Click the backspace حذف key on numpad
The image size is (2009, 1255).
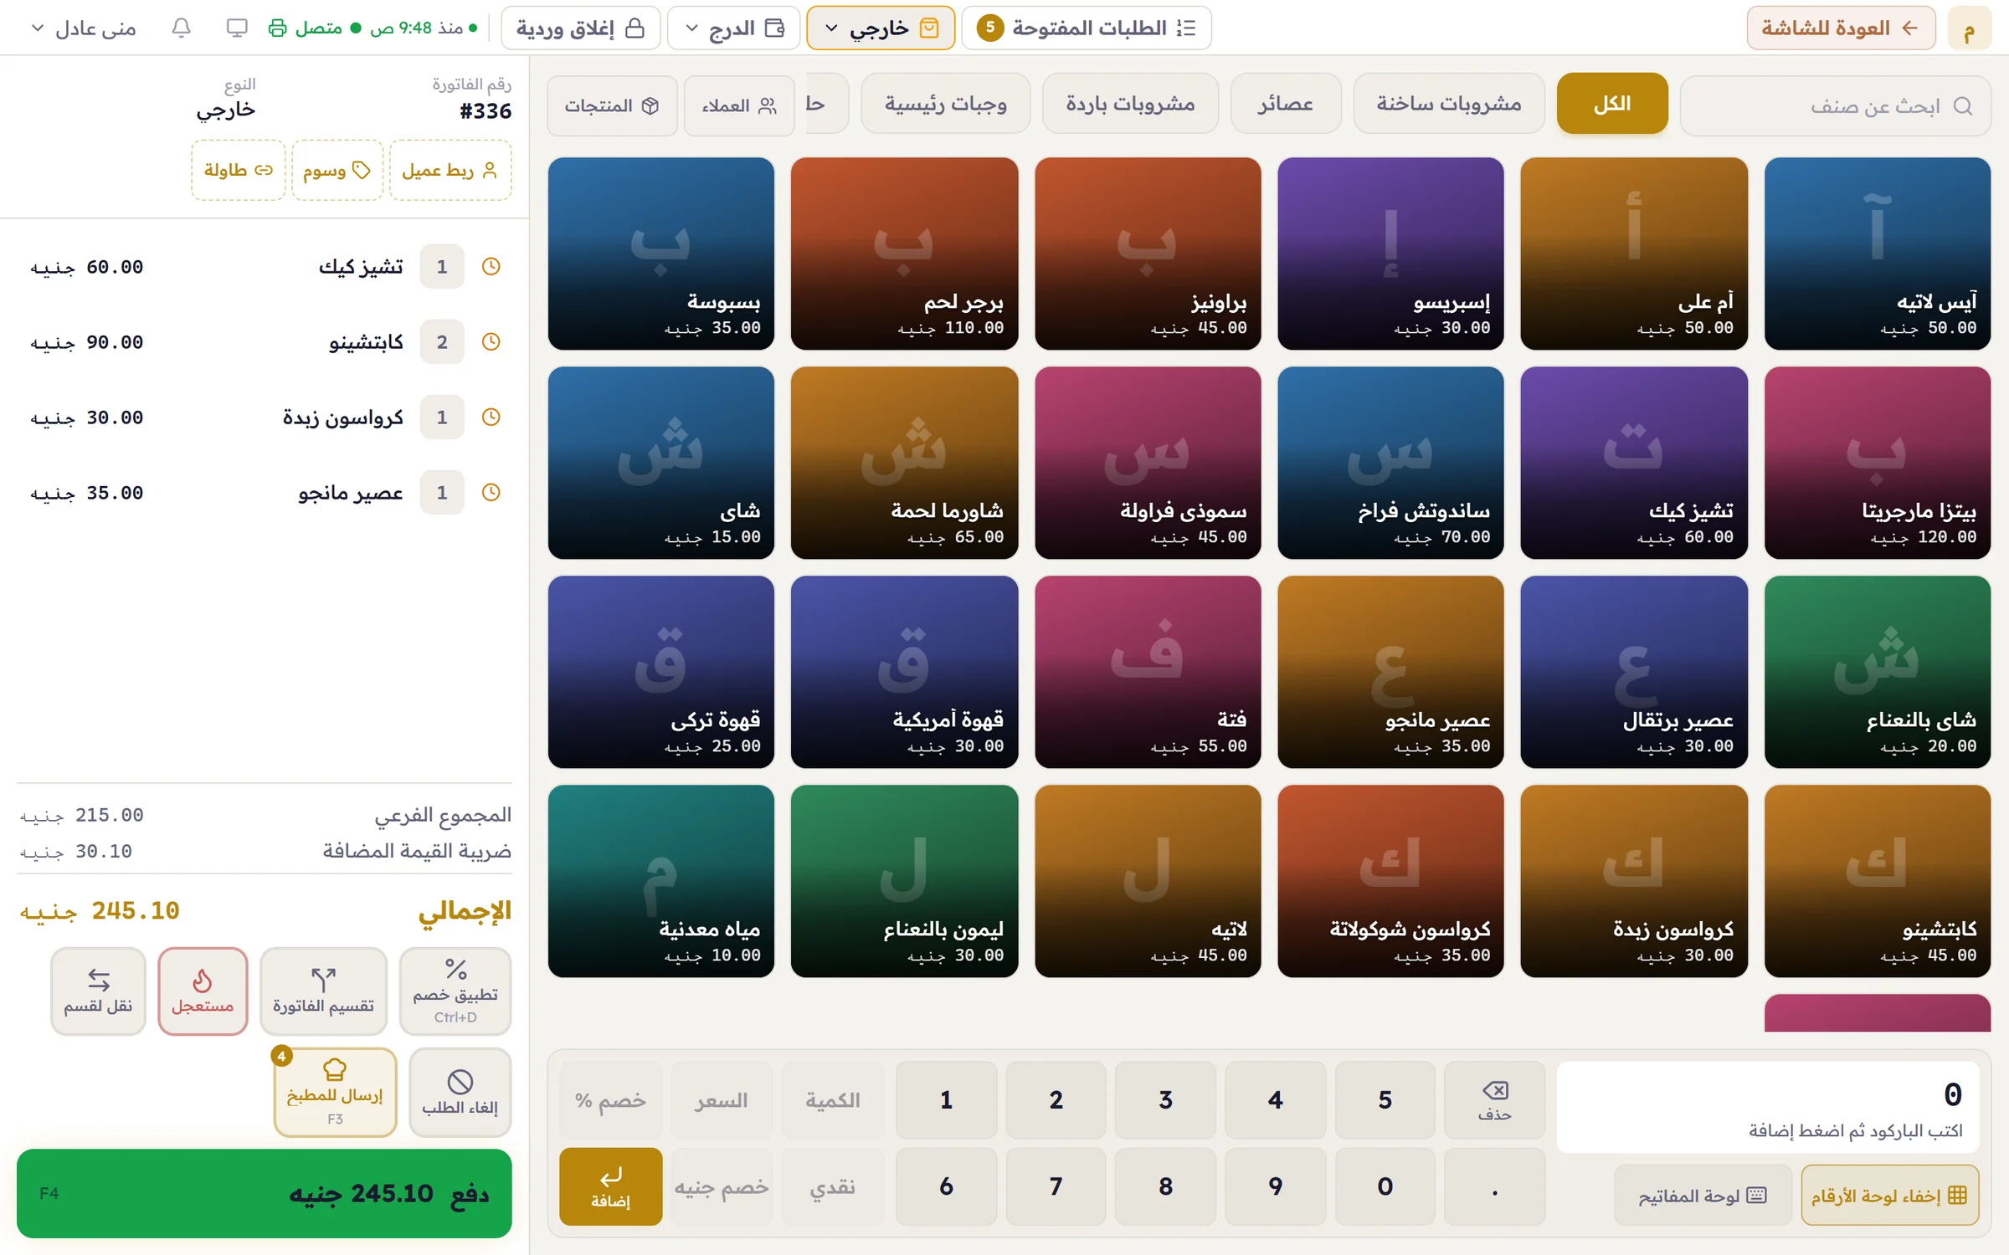[x=1495, y=1100]
